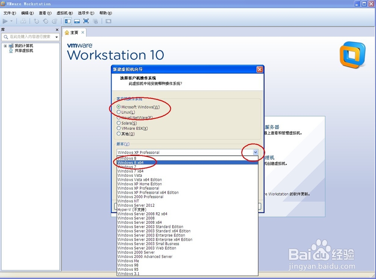This screenshot has width=376, height=279.
Task: Click the VMware Workstation title bar icon
Action: click(3, 4)
